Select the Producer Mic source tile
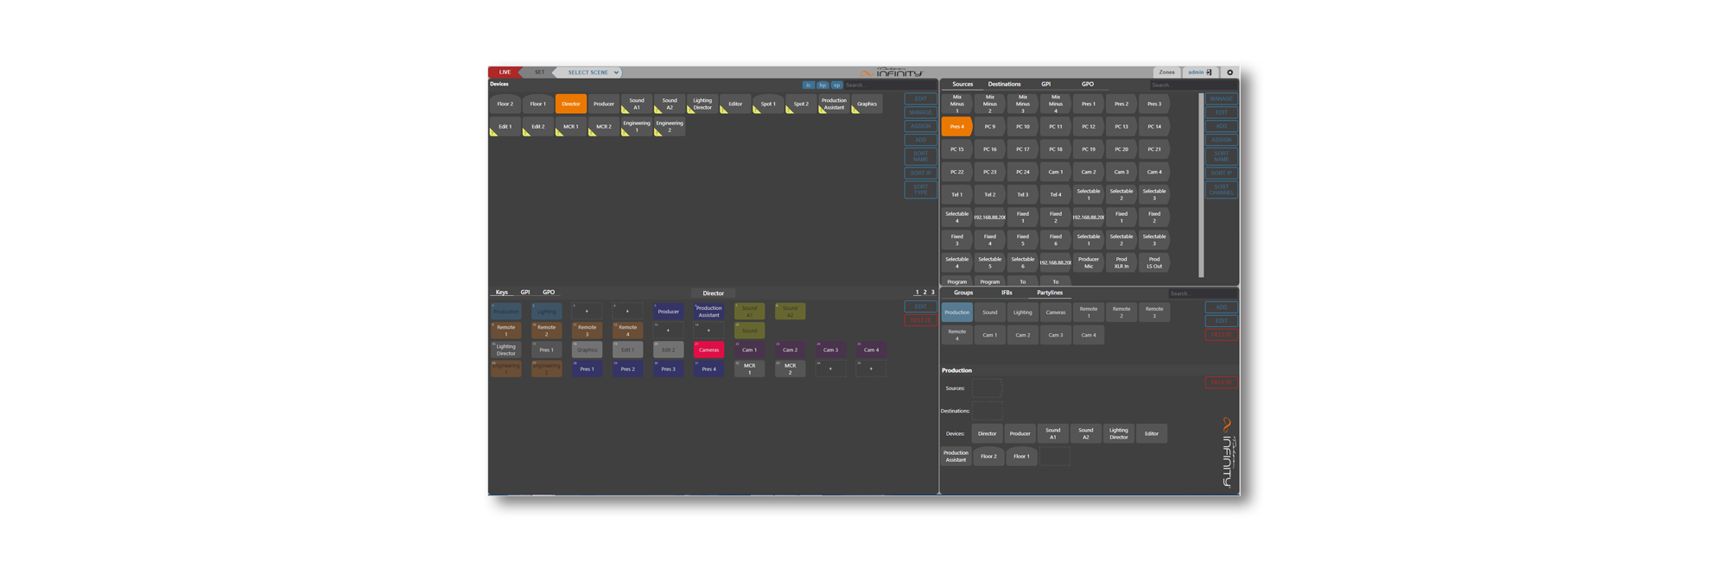1728x561 pixels. pyautogui.click(x=1089, y=262)
